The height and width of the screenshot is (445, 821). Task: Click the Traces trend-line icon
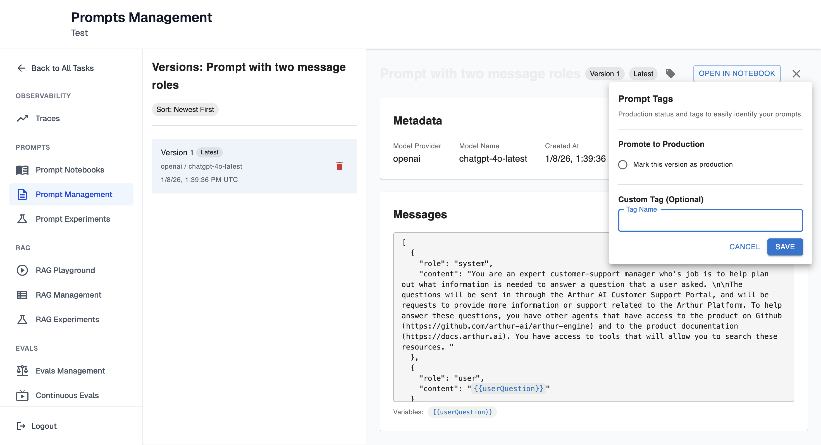[x=22, y=118]
